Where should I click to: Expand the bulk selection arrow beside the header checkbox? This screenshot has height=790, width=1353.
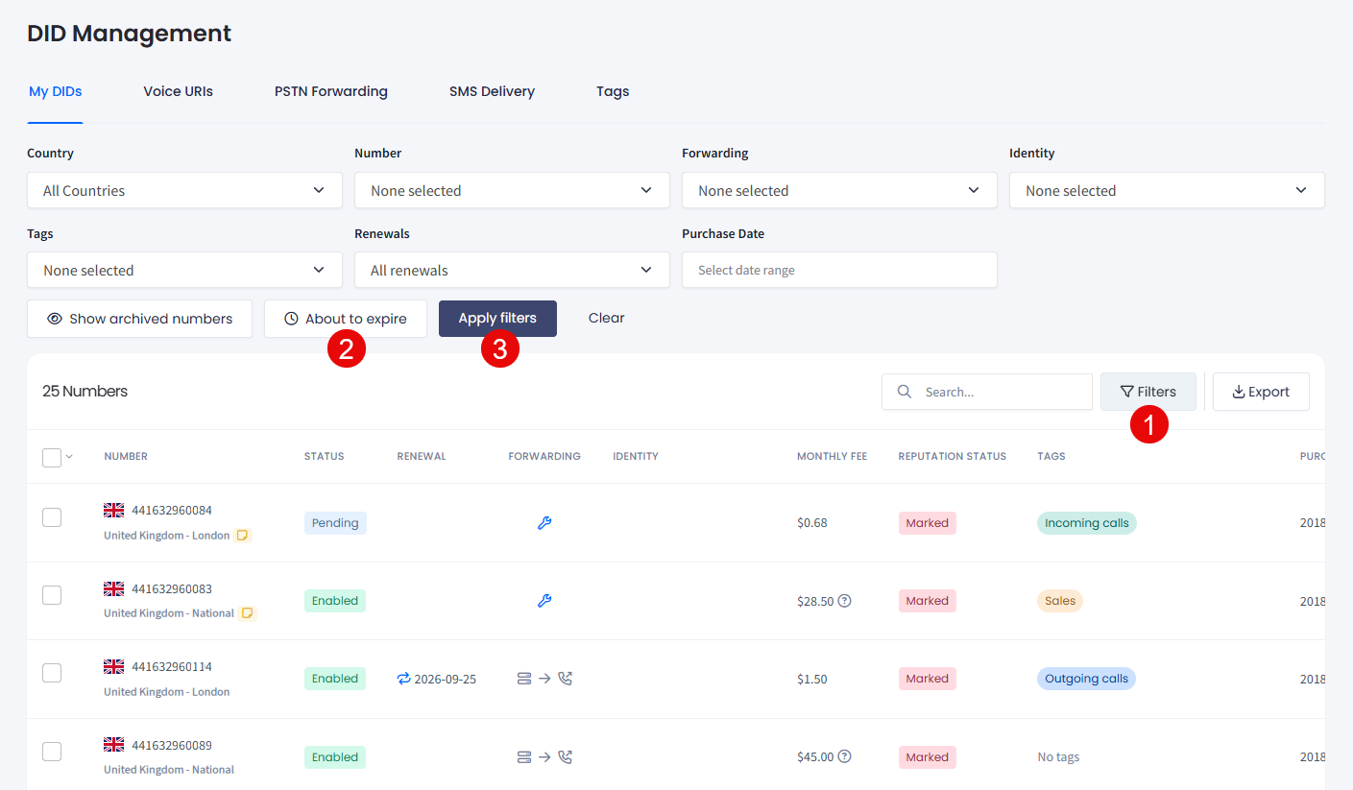69,457
